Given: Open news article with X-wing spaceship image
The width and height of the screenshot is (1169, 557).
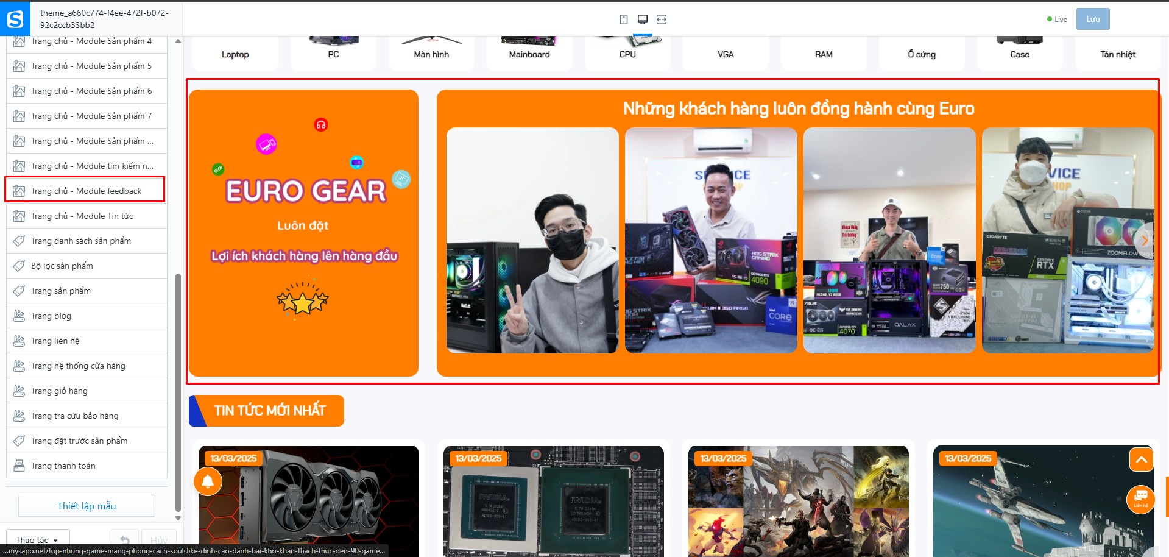Looking at the screenshot, I should point(1044,501).
